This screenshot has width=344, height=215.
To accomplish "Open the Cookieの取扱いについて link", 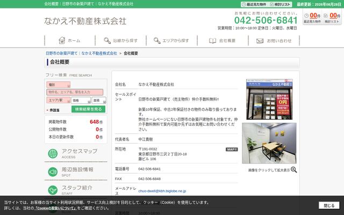I will [x=56, y=208].
